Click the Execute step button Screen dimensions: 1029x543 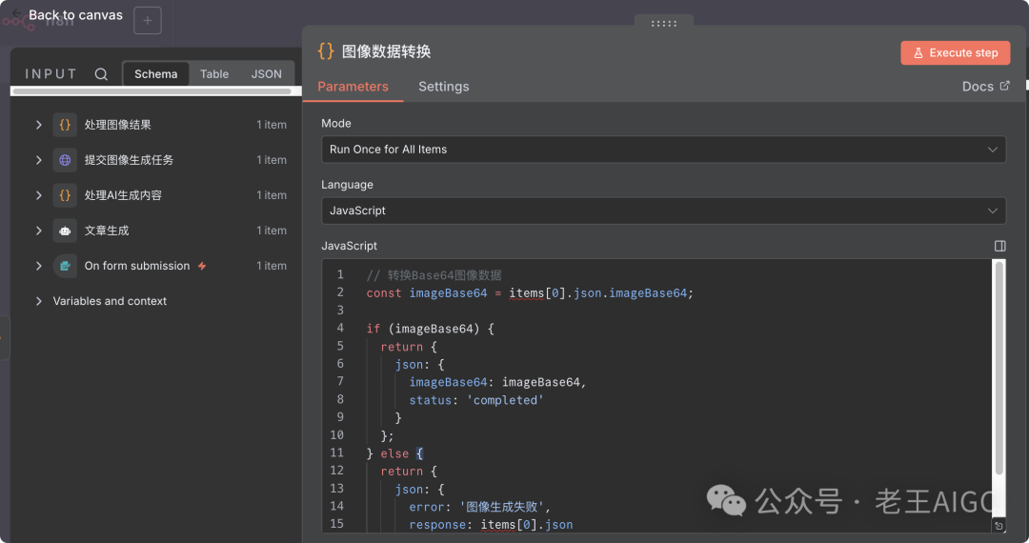click(955, 53)
